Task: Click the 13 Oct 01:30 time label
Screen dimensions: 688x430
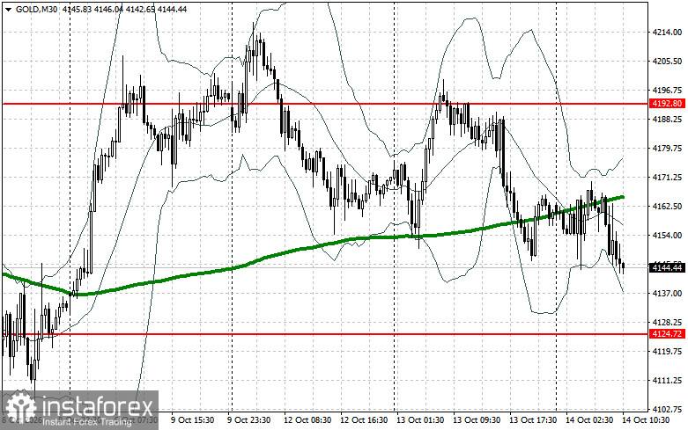Action: click(420, 420)
